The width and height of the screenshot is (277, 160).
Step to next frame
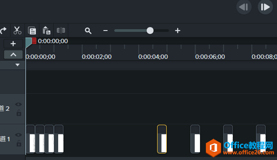[x=265, y=7]
